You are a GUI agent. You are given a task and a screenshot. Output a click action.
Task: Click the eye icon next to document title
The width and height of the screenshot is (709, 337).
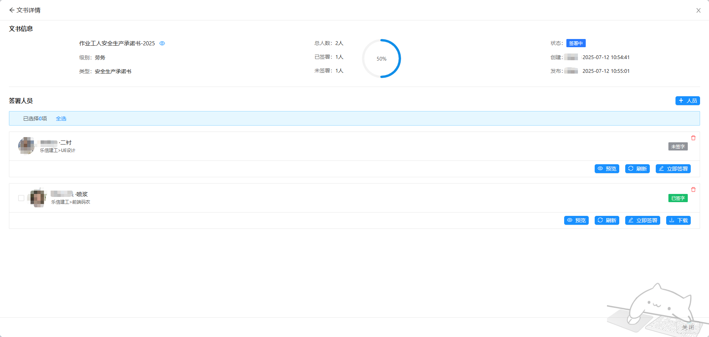[x=162, y=43]
